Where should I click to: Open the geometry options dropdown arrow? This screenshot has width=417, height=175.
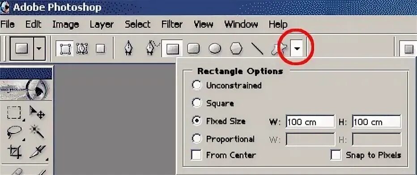click(x=298, y=48)
